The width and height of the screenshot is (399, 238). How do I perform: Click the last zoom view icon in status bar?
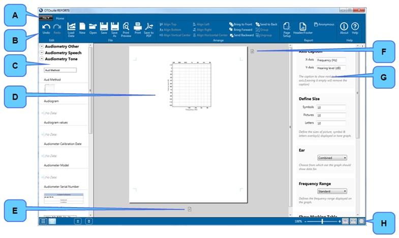(361, 221)
